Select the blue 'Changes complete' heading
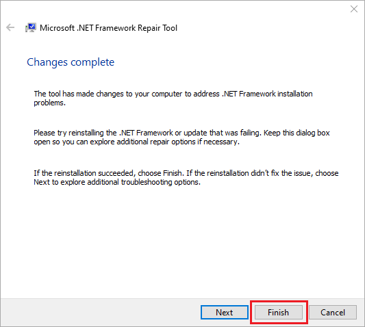Screen dimensions: 365x327 coord(71,62)
